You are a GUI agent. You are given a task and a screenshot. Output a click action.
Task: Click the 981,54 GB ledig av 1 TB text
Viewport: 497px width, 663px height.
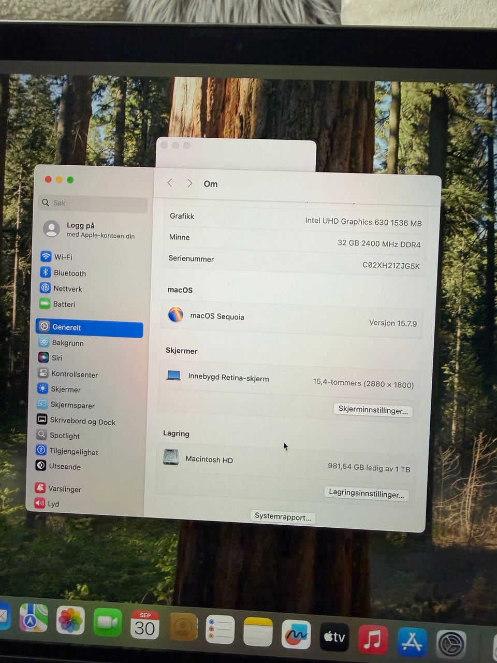[369, 468]
